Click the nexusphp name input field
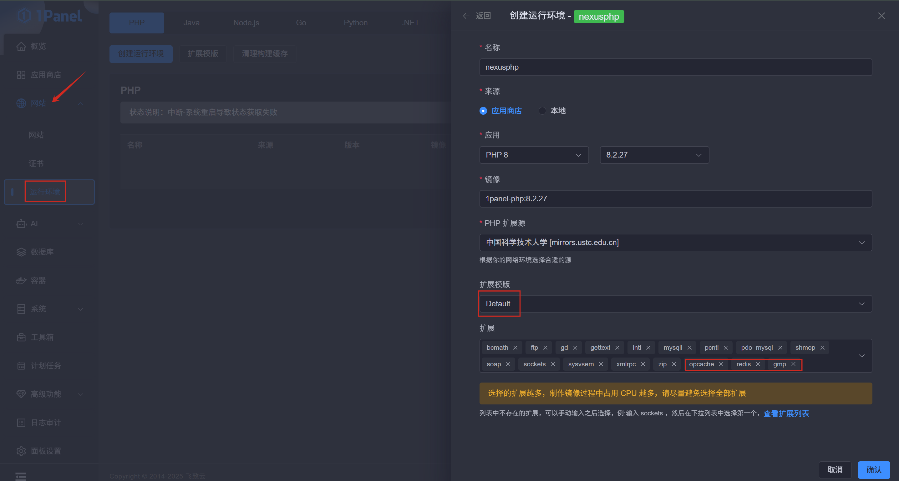The image size is (899, 481). point(675,67)
